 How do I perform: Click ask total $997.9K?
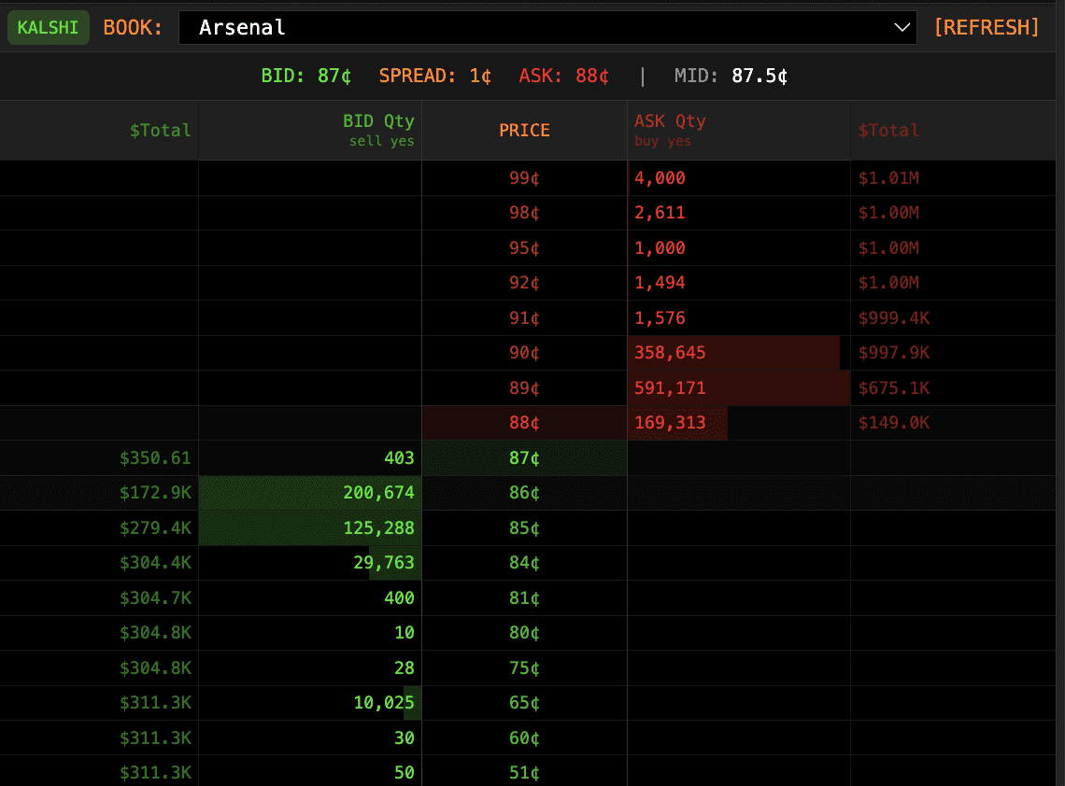coord(894,352)
